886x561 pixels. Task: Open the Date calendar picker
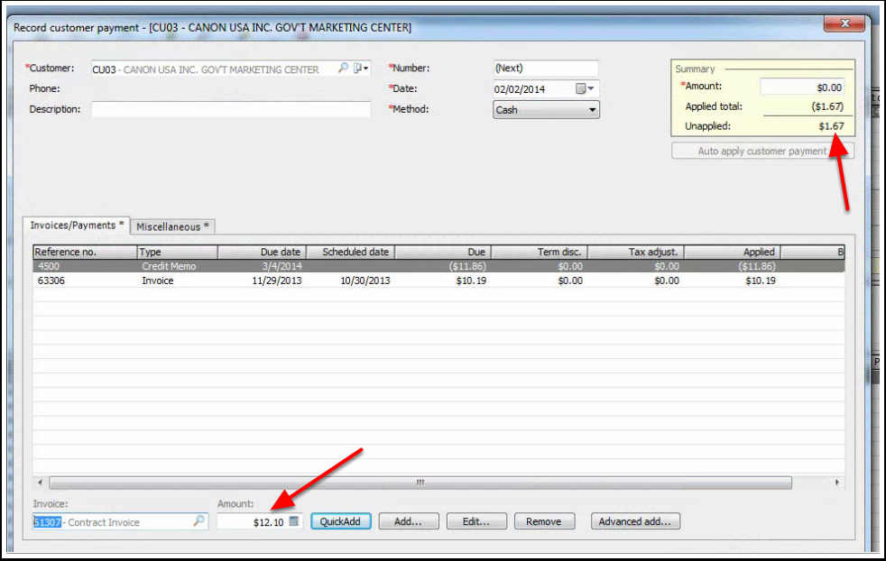coord(585,88)
